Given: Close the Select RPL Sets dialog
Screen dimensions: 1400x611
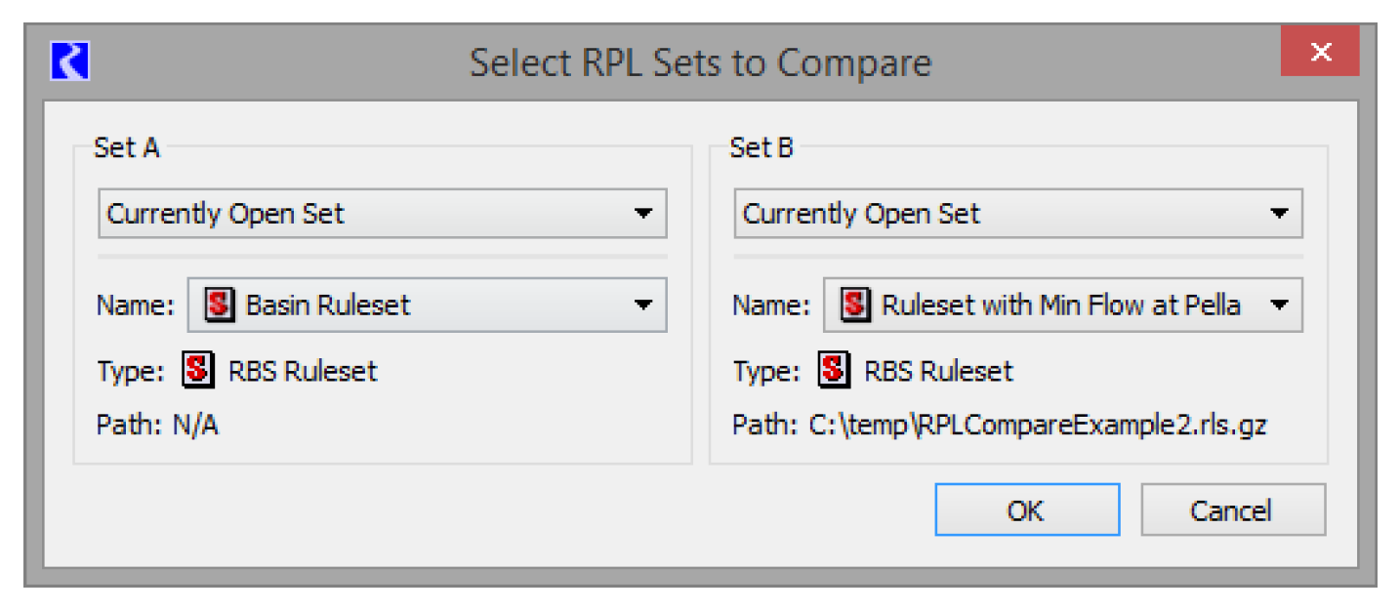Looking at the screenshot, I should pyautogui.click(x=1320, y=53).
